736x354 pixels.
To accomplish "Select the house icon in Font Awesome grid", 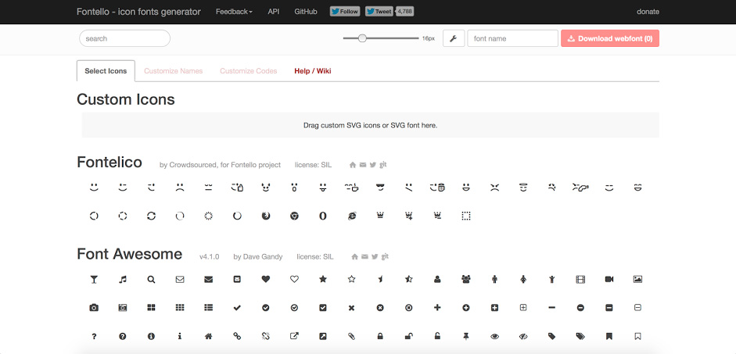I will pos(208,336).
